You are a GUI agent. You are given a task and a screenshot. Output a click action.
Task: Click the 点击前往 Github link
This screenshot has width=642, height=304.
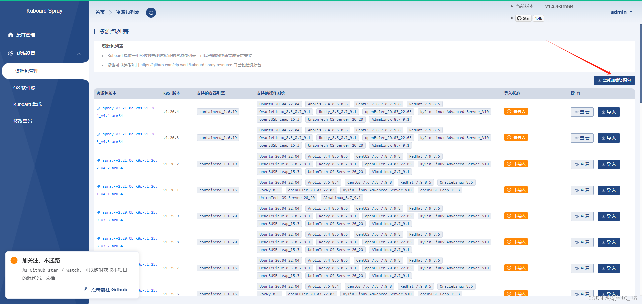tap(106, 290)
